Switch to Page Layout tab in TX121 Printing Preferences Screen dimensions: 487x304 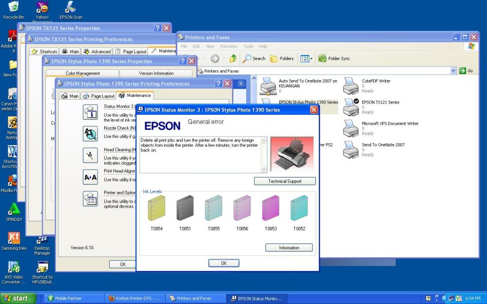click(x=131, y=51)
